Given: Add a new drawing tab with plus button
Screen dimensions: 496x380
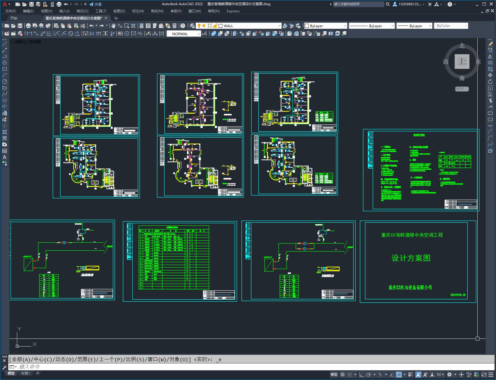Looking at the screenshot, I should click(x=116, y=18).
